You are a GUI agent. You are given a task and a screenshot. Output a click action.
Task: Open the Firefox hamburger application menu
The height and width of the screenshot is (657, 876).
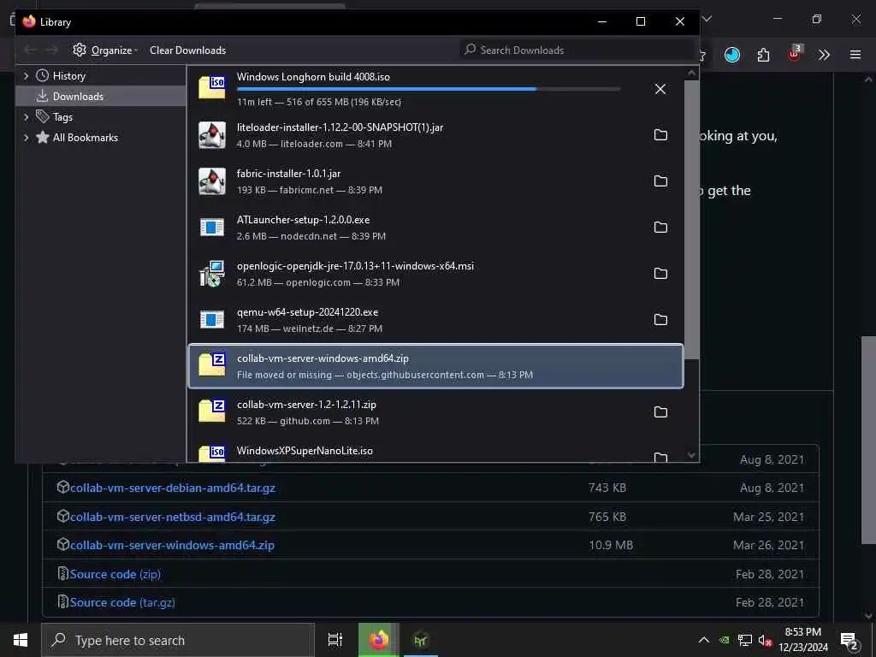[855, 55]
